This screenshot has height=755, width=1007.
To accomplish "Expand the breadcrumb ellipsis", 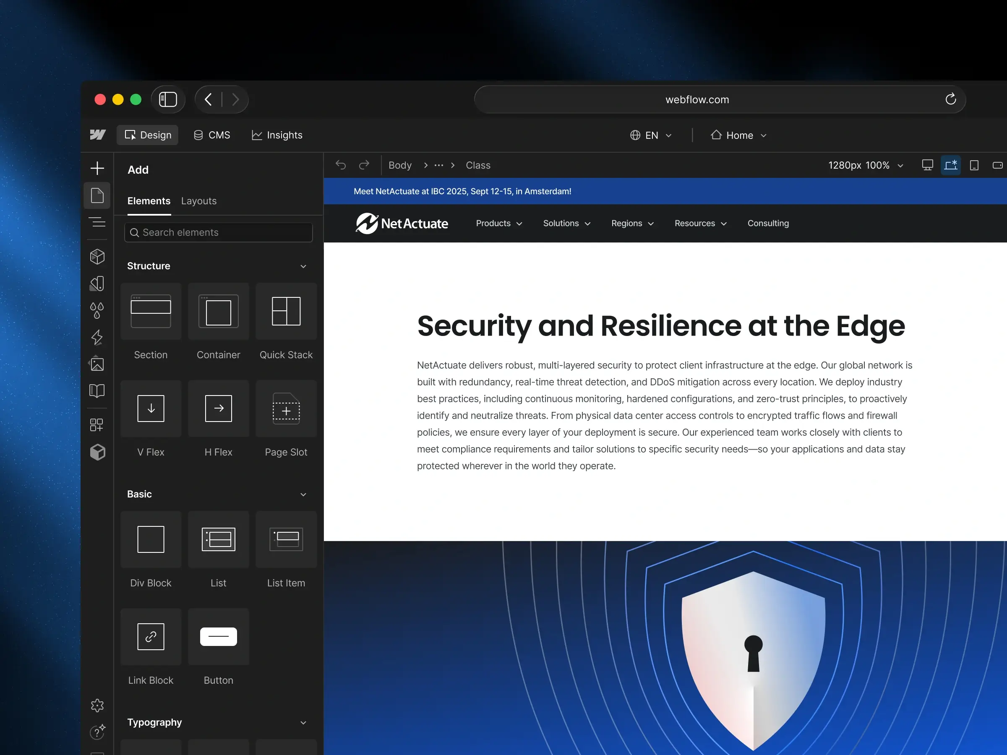I will click(439, 165).
